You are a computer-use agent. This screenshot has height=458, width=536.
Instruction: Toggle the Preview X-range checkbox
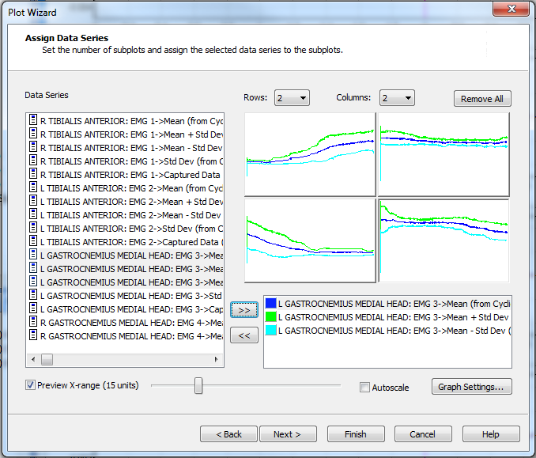(x=31, y=385)
